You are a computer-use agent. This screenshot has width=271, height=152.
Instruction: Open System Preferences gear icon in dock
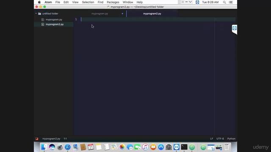169,147
